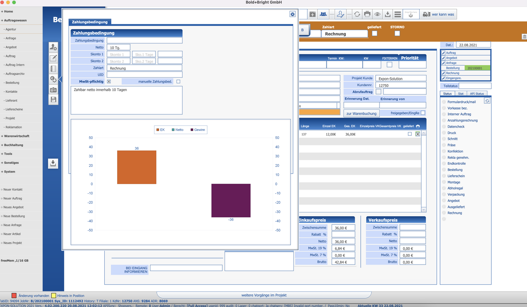
Task: Click the user settings icon in side strip
Action: tap(53, 48)
